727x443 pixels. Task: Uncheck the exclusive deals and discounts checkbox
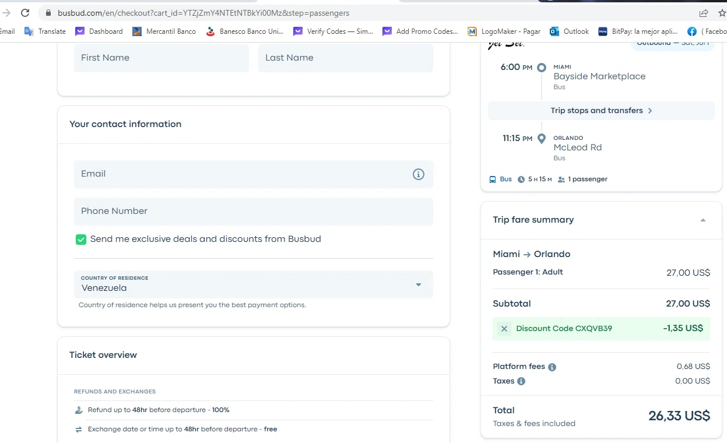click(x=81, y=240)
